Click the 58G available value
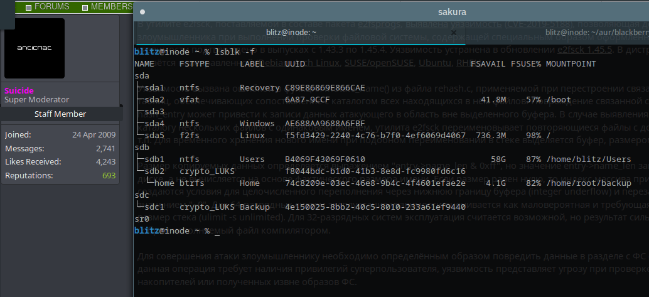Image resolution: width=649 pixels, height=297 pixels. pyautogui.click(x=498, y=159)
